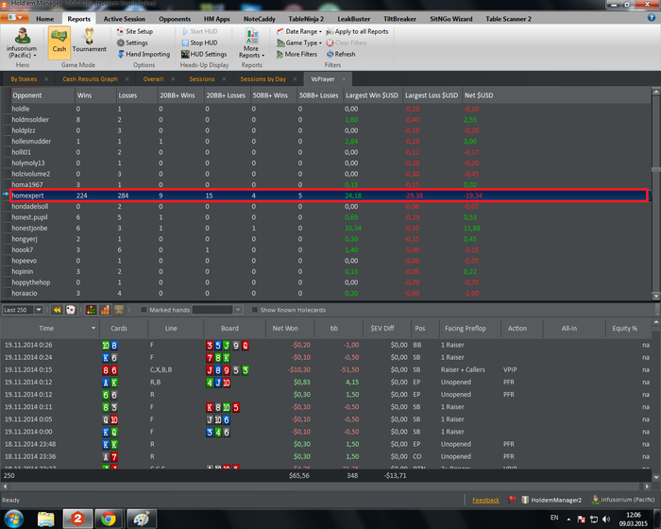The width and height of the screenshot is (661, 529).
Task: Open the NoteCaddy tab
Action: pyautogui.click(x=260, y=19)
